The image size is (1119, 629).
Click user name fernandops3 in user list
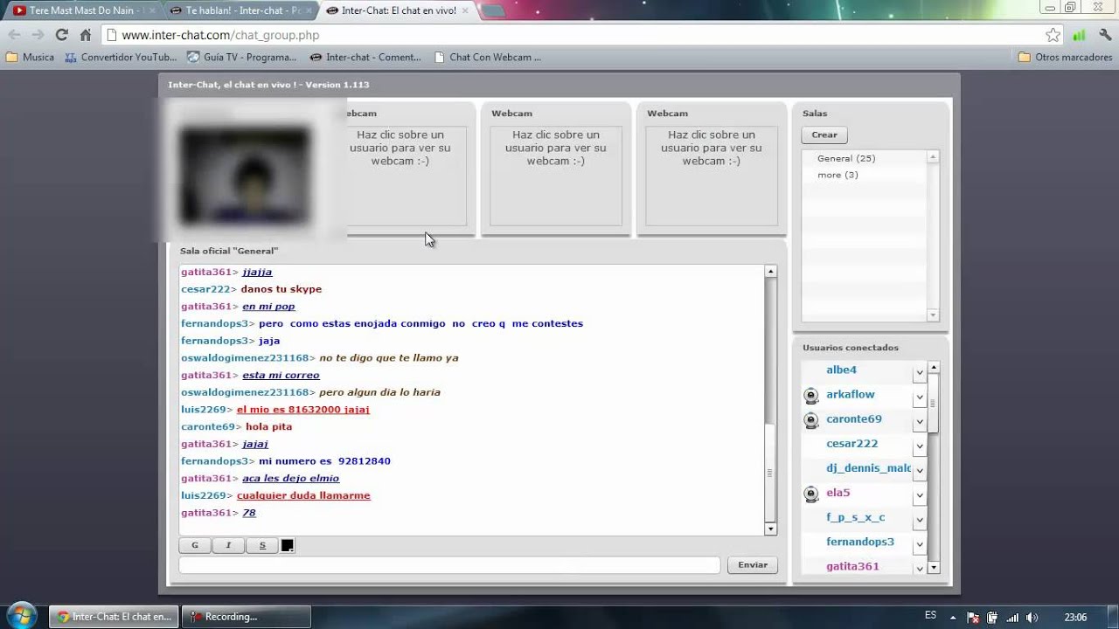(860, 542)
